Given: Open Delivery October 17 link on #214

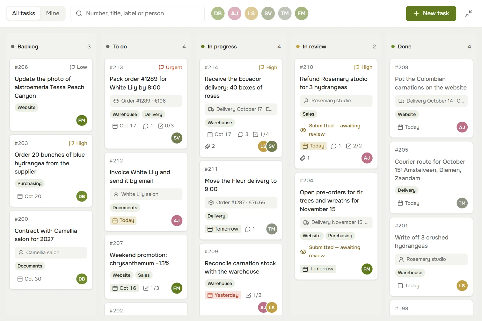Looking at the screenshot, I should (241, 109).
